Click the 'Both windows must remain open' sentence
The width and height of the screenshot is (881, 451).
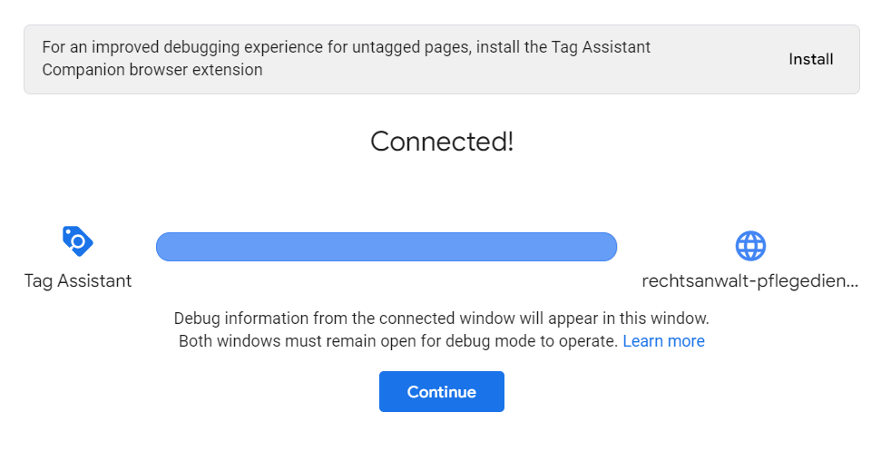(x=399, y=341)
